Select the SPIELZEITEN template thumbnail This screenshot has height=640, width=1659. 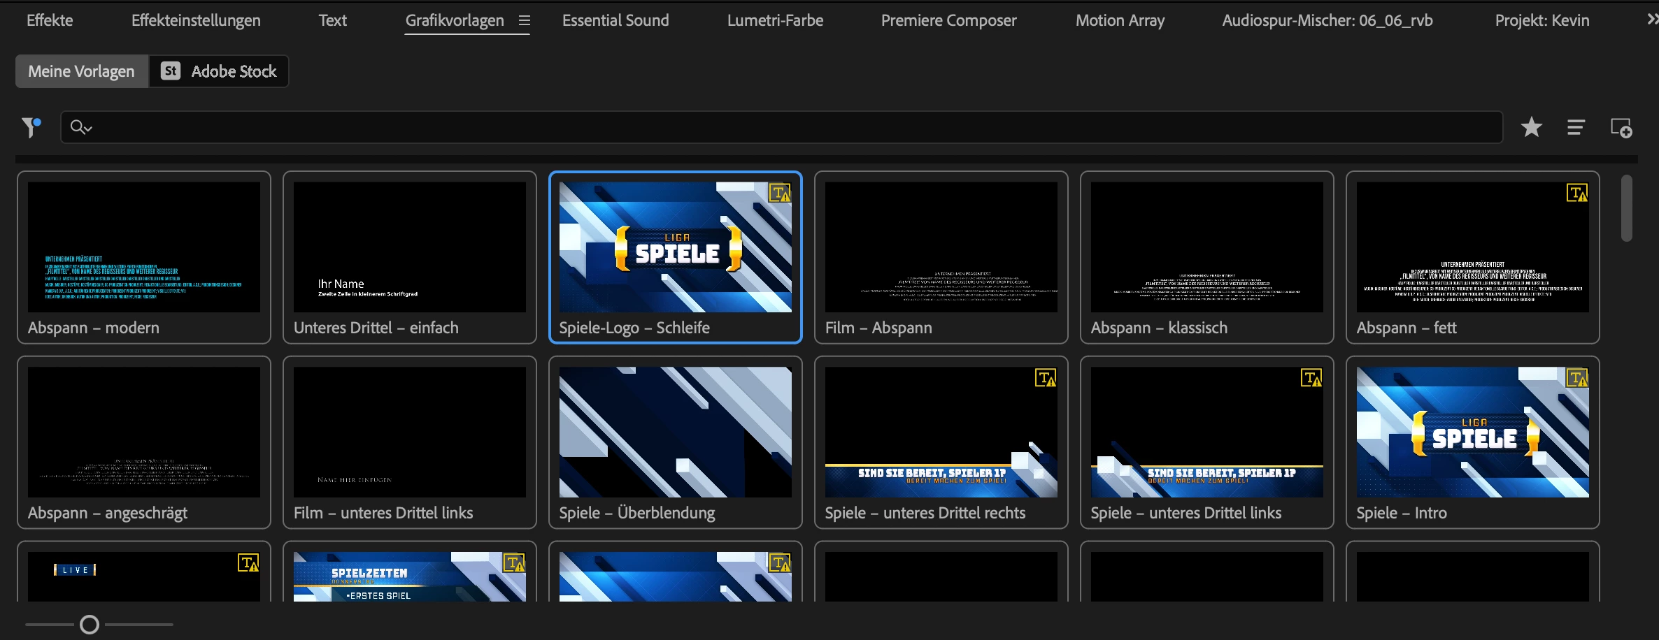click(410, 577)
